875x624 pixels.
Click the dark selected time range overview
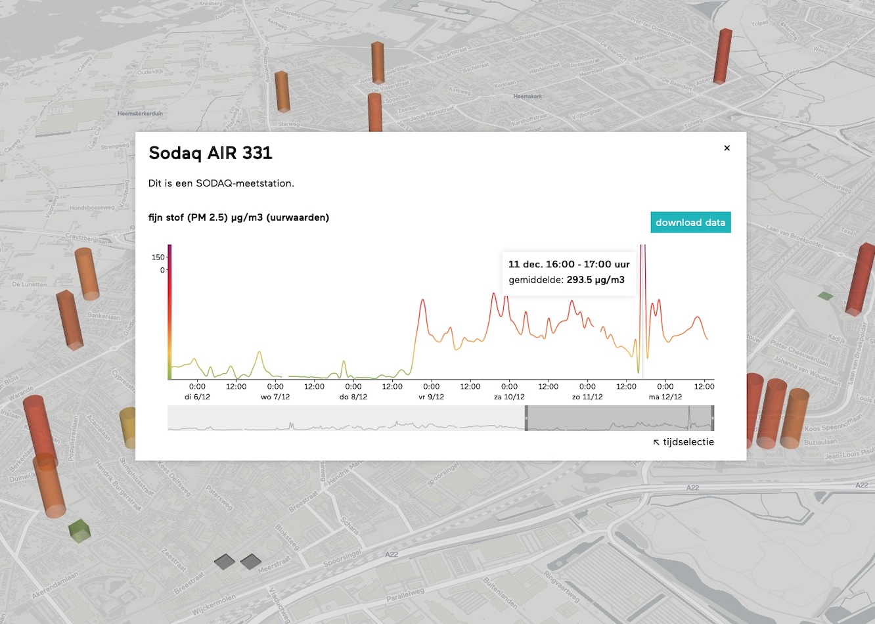[619, 418]
